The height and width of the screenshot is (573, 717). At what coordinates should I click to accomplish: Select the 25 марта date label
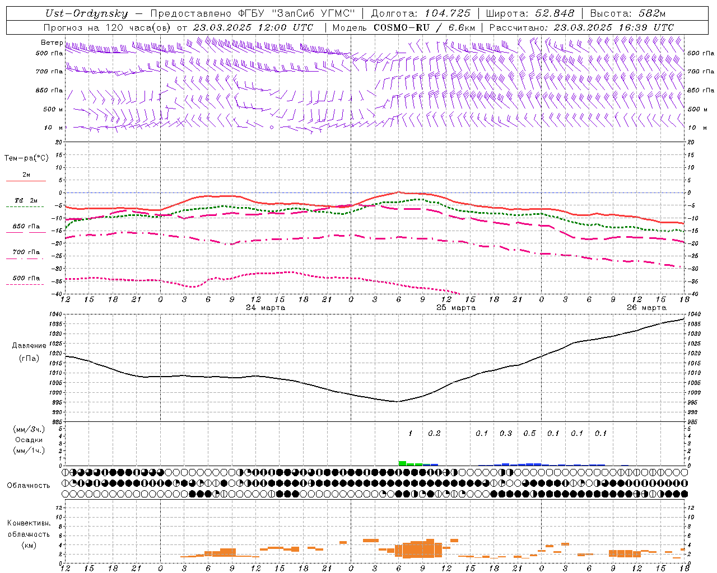457,307
